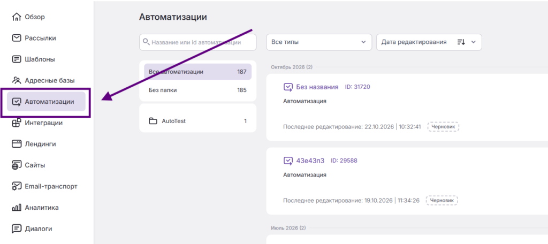The image size is (548, 244).
Task: Click count 187 in Все автоматизации
Action: point(242,72)
